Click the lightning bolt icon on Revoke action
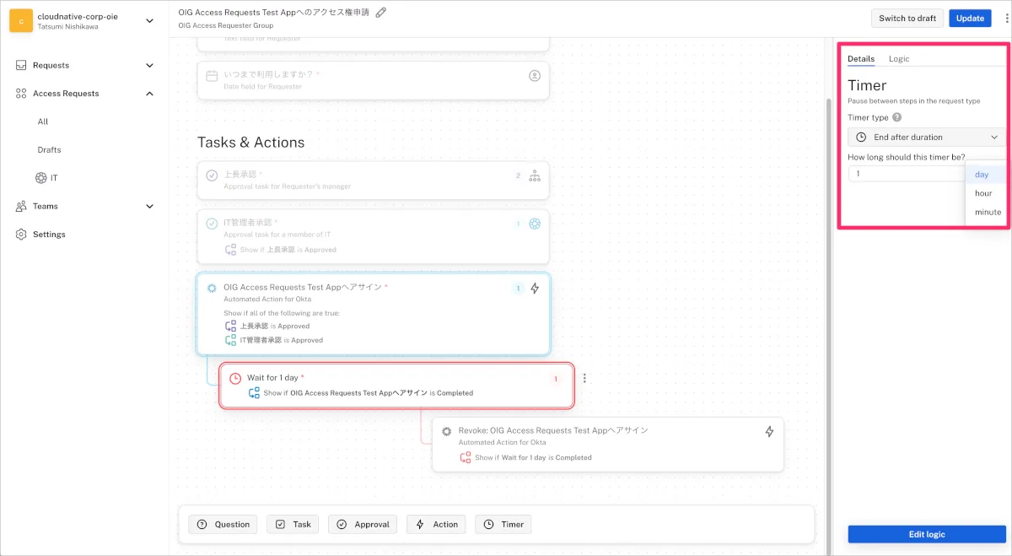The image size is (1012, 556). point(769,431)
